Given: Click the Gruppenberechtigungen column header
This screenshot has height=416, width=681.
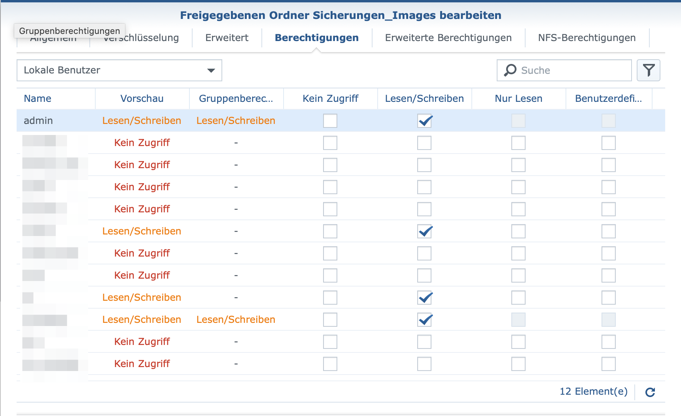Looking at the screenshot, I should coord(236,99).
